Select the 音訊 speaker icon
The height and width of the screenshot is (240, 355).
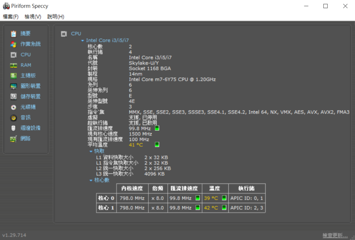(x=14, y=118)
